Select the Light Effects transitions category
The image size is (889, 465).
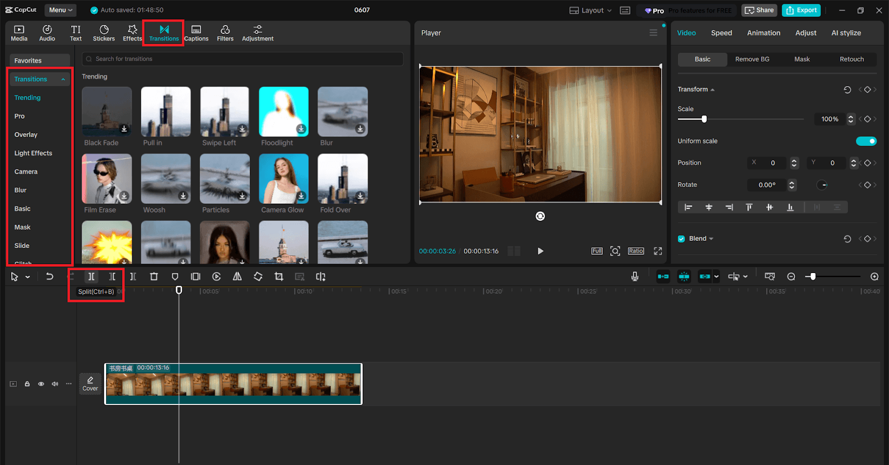[33, 153]
